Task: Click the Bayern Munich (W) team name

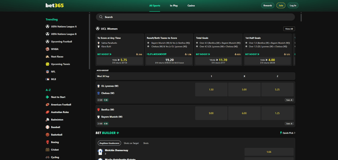Action: click(x=112, y=117)
